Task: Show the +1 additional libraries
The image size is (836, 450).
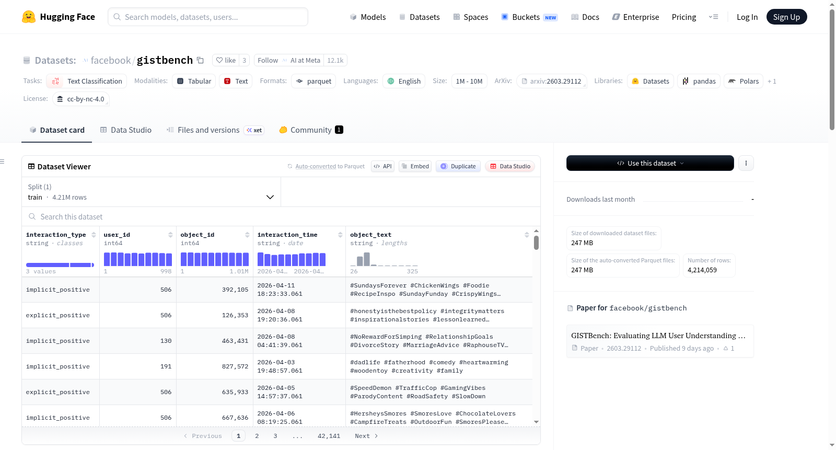Action: (x=772, y=81)
